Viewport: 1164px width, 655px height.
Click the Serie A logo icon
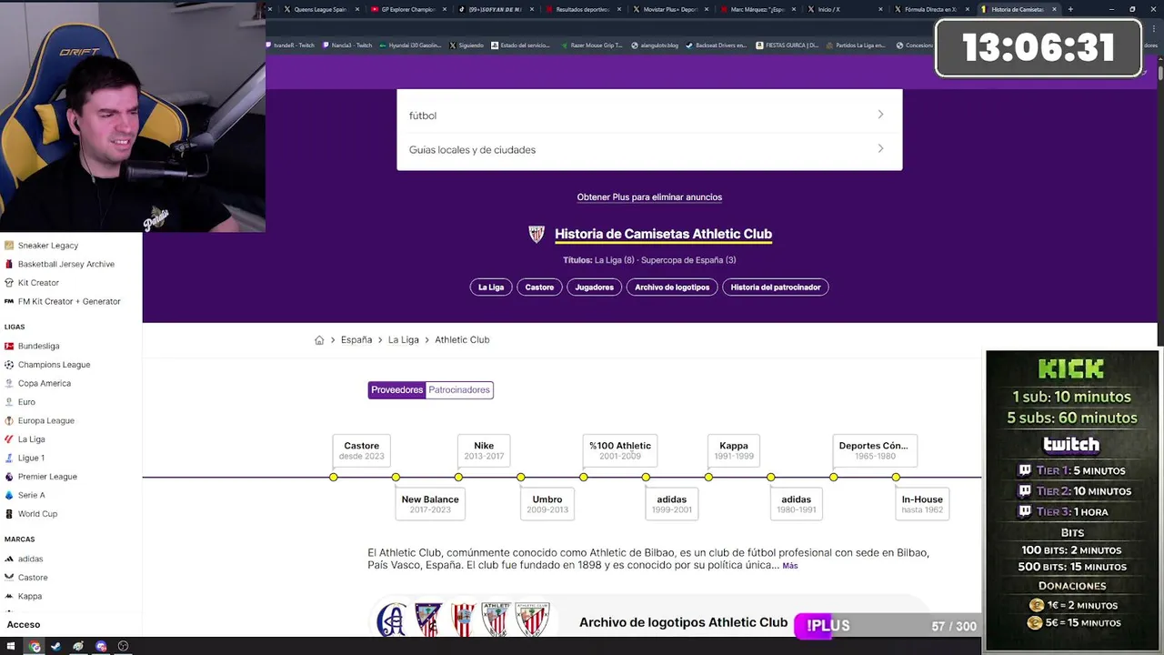(x=9, y=495)
